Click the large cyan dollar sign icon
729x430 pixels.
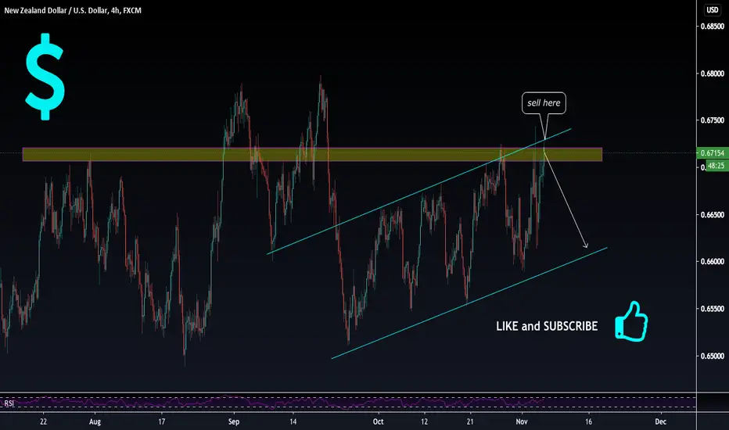coord(45,77)
